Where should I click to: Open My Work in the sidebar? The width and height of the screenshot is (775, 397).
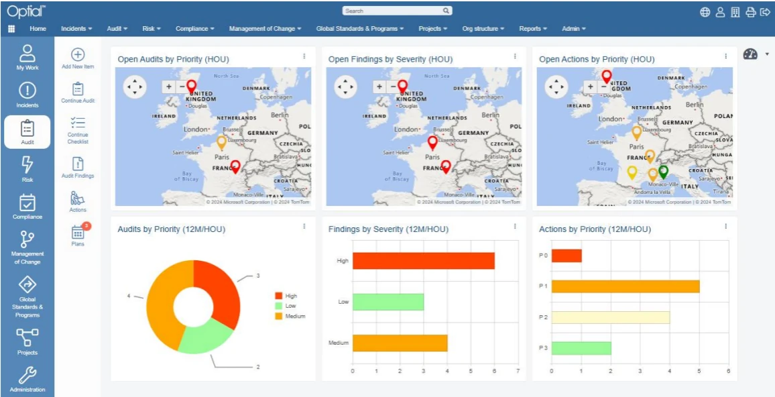tap(27, 57)
